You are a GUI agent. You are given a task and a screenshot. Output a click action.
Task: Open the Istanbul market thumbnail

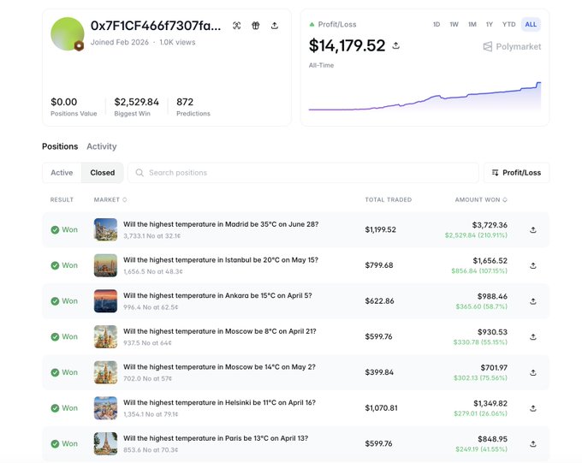point(105,265)
